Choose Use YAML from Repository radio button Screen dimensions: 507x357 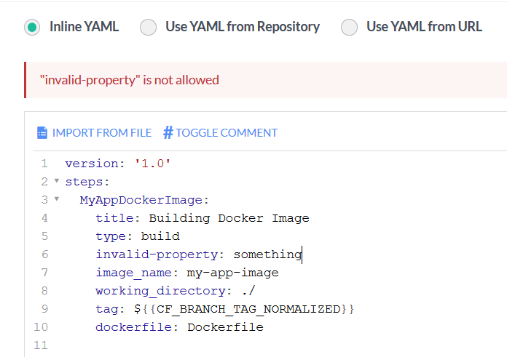148,28
